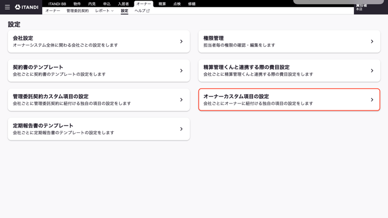Open the 管理委託契約 submenu item
Screen dimensions: 388x218
coord(78,11)
